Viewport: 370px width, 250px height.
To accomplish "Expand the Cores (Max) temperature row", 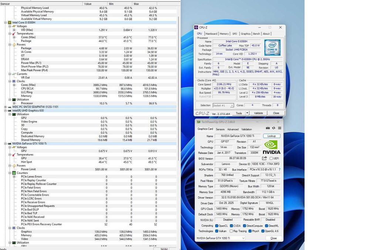I will [14, 37].
